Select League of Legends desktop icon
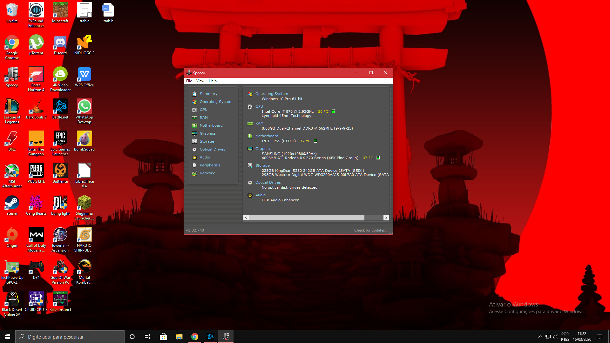 [x=12, y=111]
